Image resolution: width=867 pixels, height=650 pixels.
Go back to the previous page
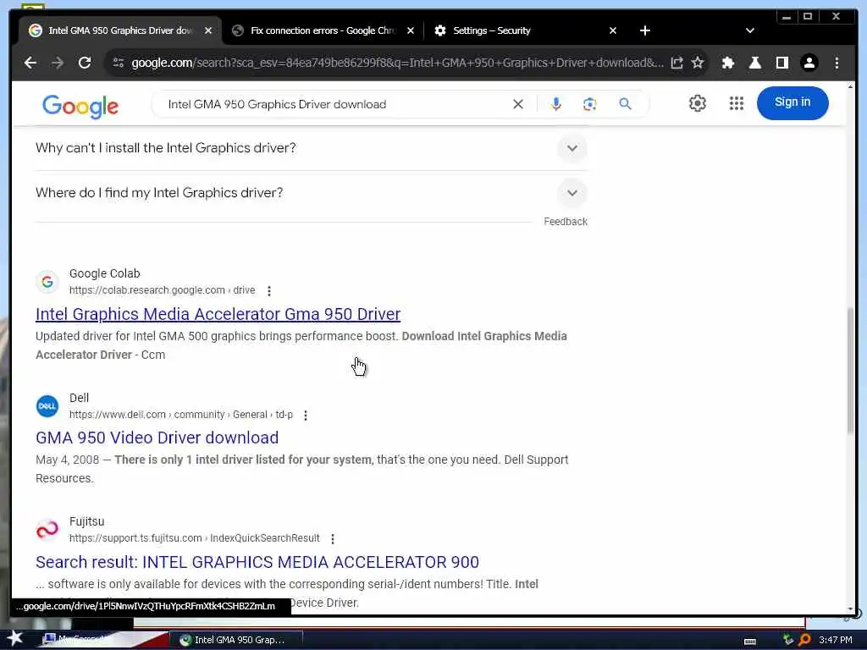(30, 63)
